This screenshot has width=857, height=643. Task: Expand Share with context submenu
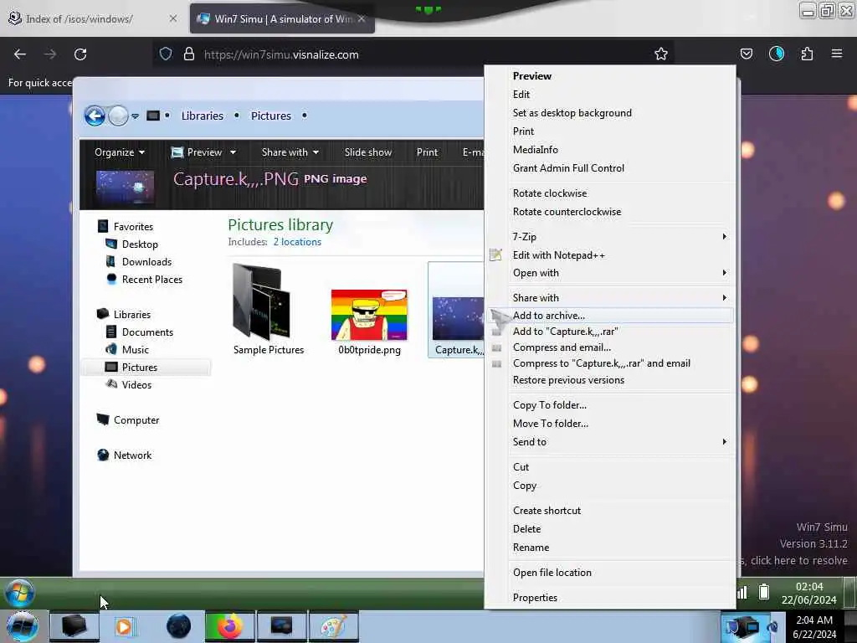(620, 298)
